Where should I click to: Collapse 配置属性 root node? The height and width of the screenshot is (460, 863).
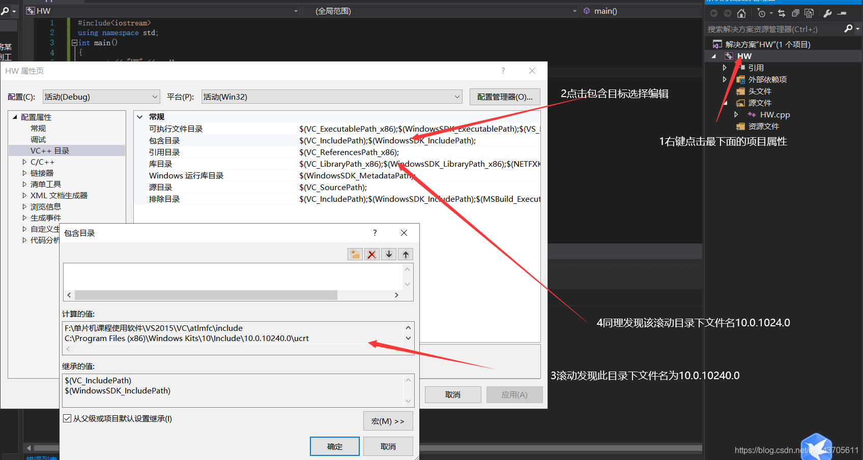[x=15, y=117]
